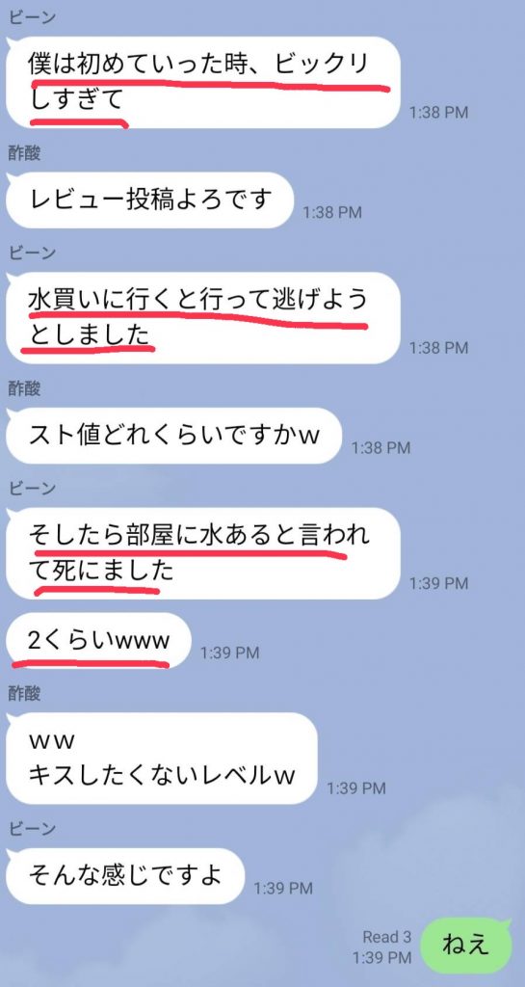
Task: Tap sender name 酢酸 above ww message
Action: pyautogui.click(x=24, y=693)
